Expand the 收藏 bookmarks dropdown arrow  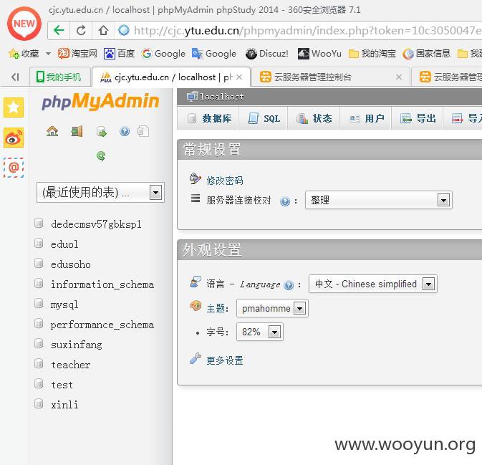(48, 54)
